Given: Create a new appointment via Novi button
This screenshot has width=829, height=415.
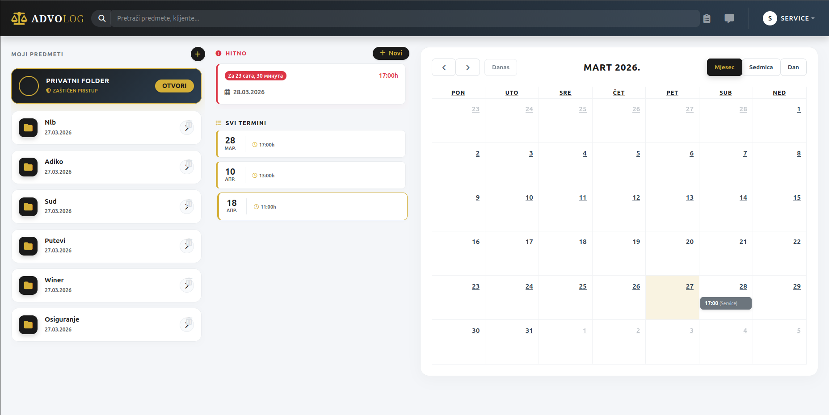Looking at the screenshot, I should (x=391, y=53).
